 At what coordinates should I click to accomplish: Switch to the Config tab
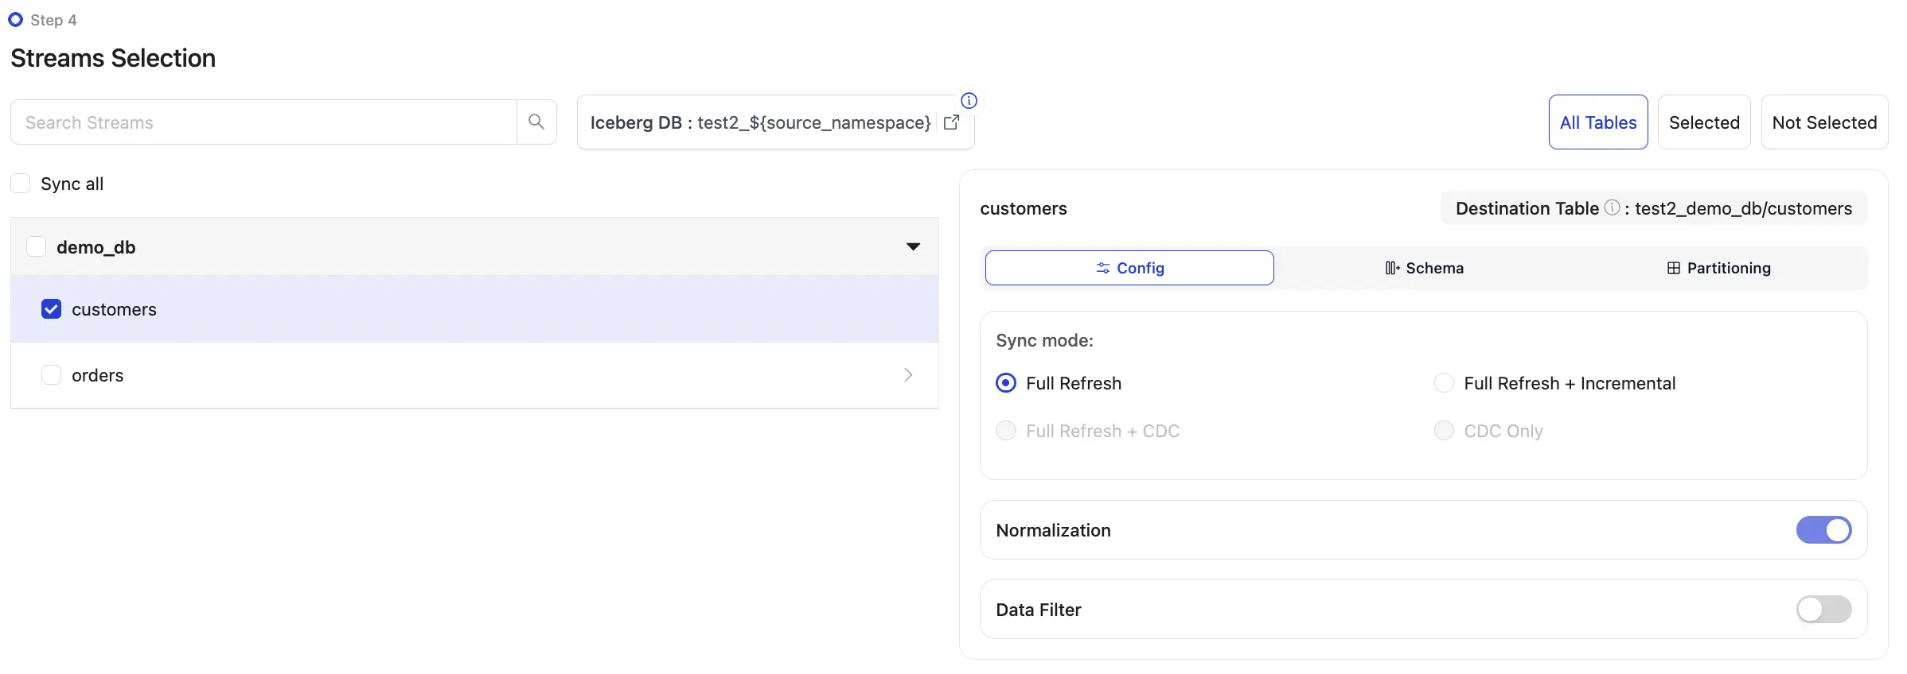(x=1129, y=268)
